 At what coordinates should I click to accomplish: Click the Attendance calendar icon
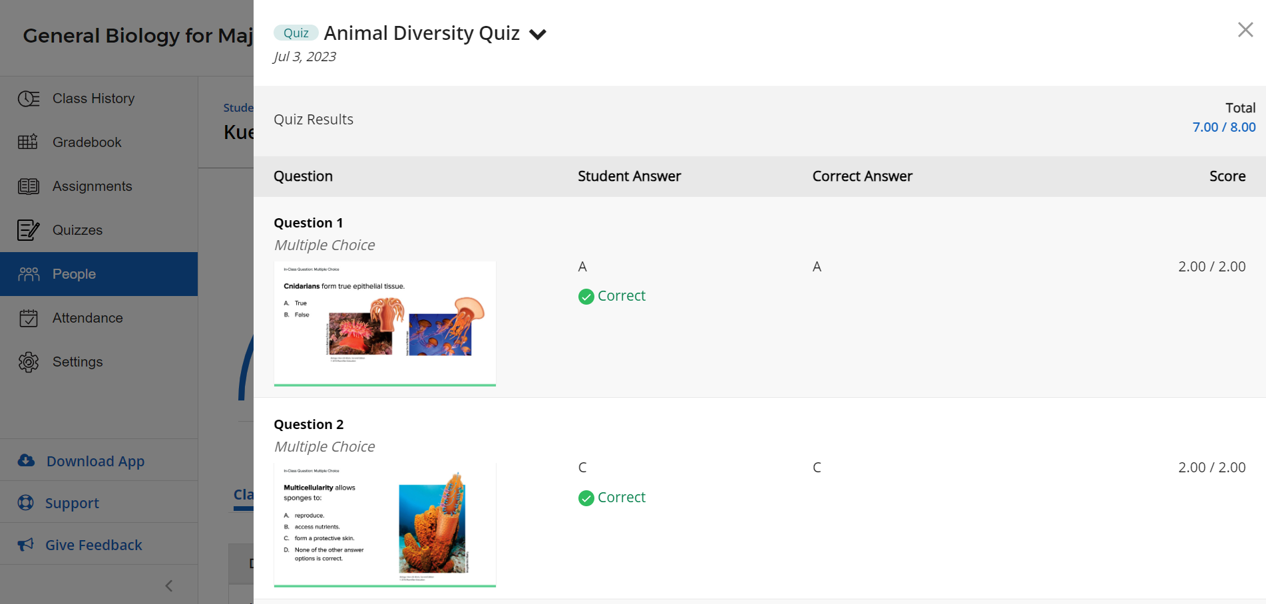point(29,318)
